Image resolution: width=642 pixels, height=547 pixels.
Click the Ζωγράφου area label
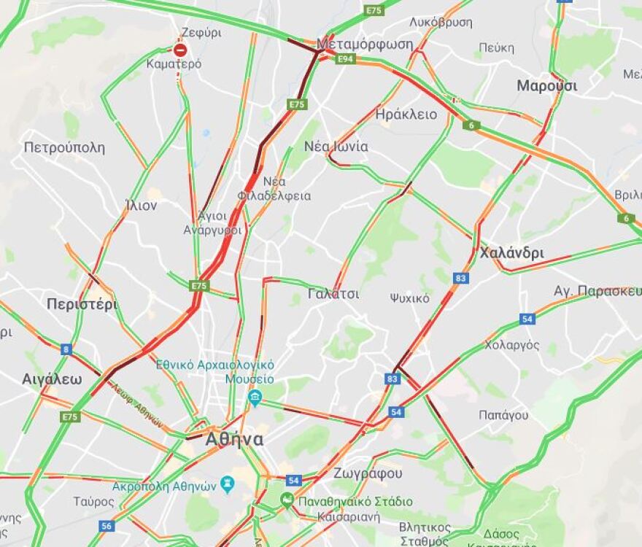[368, 473]
